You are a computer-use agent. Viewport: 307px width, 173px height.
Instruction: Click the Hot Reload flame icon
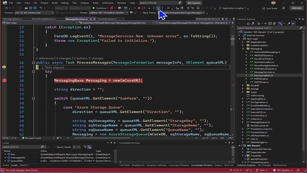click(111, 8)
